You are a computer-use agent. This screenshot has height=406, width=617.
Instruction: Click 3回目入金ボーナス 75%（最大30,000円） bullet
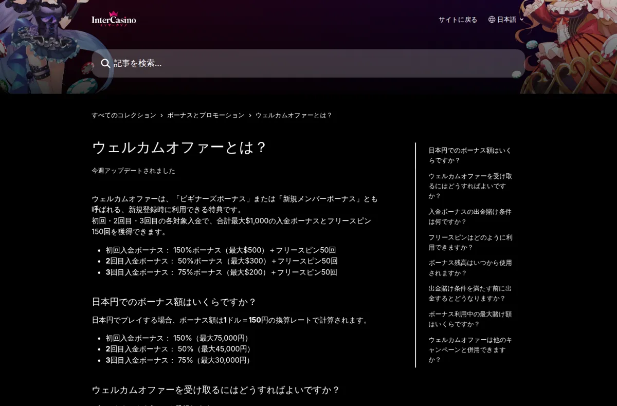click(179, 360)
